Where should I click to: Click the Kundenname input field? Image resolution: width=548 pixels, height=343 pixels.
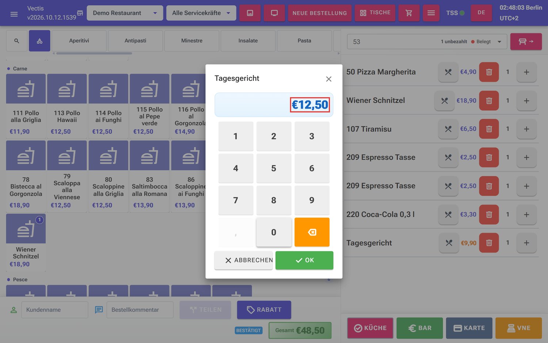(55, 310)
